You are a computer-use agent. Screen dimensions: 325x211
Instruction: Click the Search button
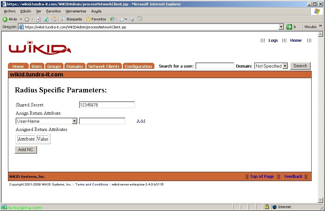pyautogui.click(x=300, y=66)
